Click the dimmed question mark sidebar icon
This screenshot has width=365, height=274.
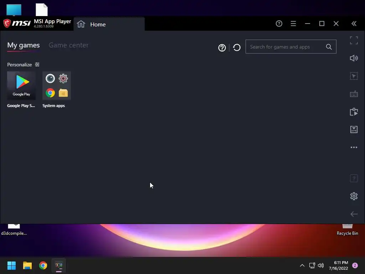coord(354,178)
